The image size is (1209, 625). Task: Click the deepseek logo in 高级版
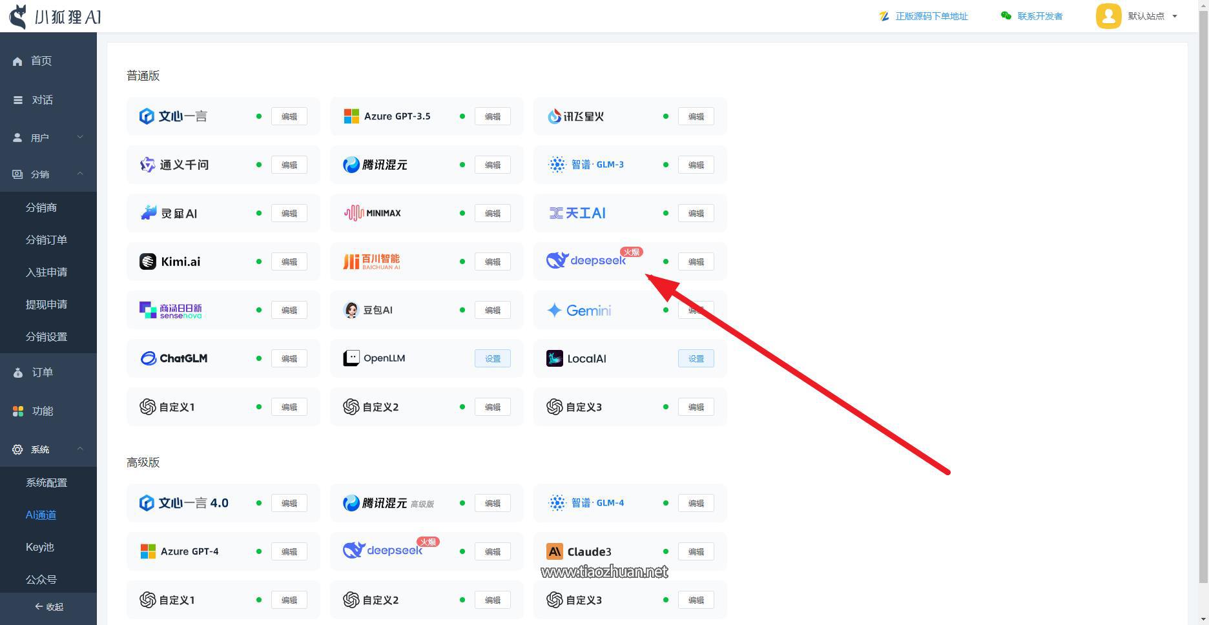click(x=382, y=550)
